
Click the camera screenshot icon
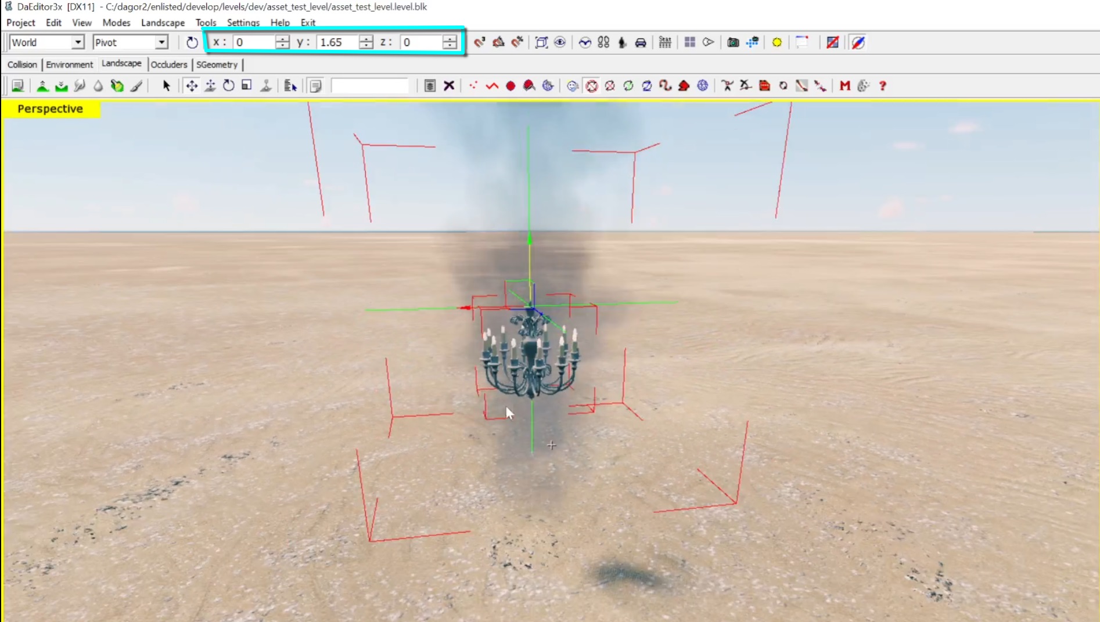(733, 42)
